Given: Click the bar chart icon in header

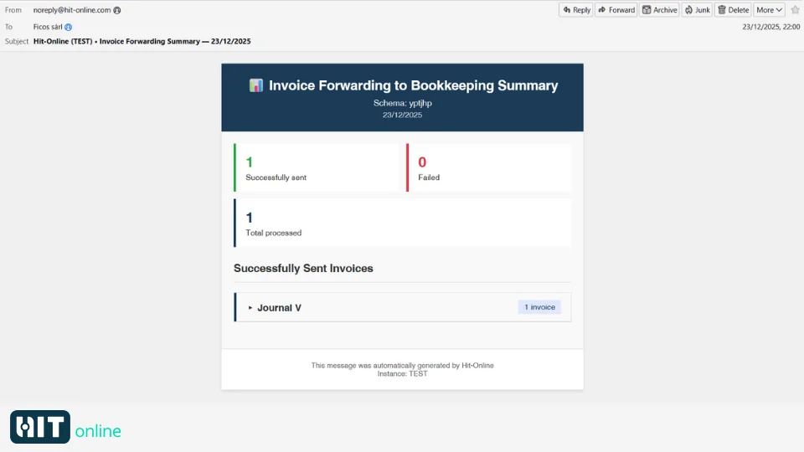Looking at the screenshot, I should pos(256,85).
